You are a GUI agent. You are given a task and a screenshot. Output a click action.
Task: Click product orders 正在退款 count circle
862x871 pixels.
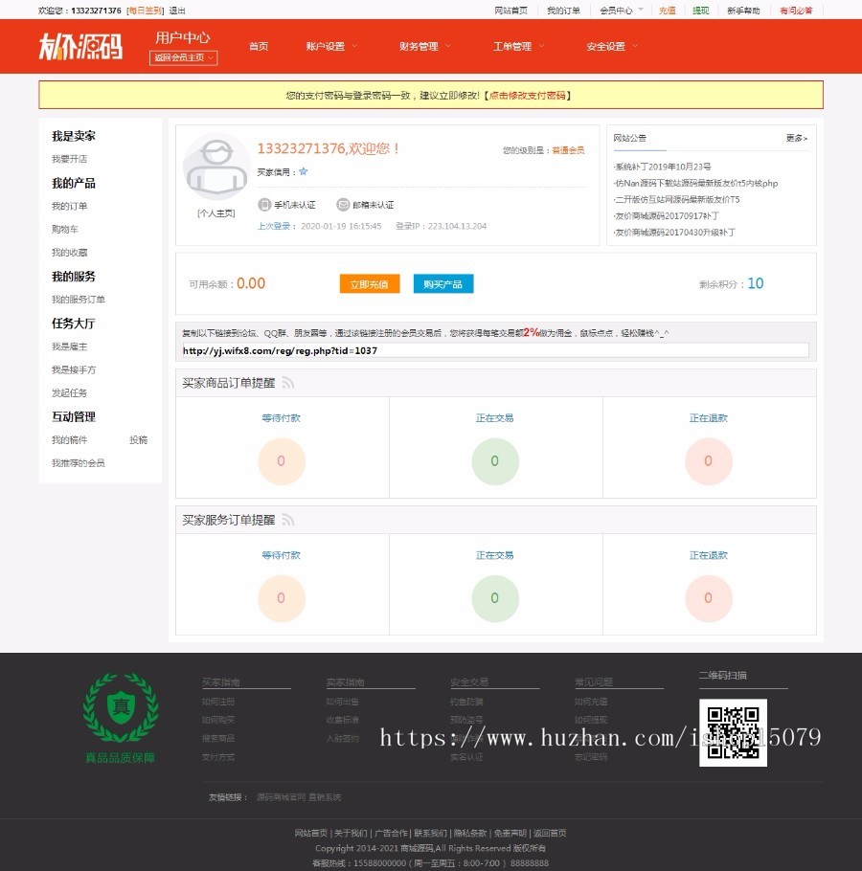click(x=709, y=461)
